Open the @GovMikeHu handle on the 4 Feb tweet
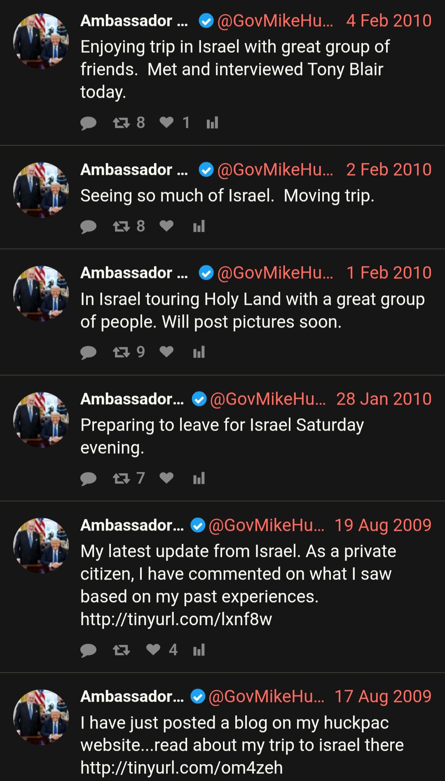Viewport: 445px width, 781px height. [275, 21]
